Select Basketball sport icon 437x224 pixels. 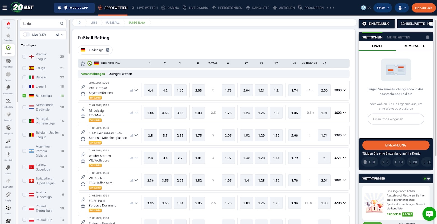point(8,63)
